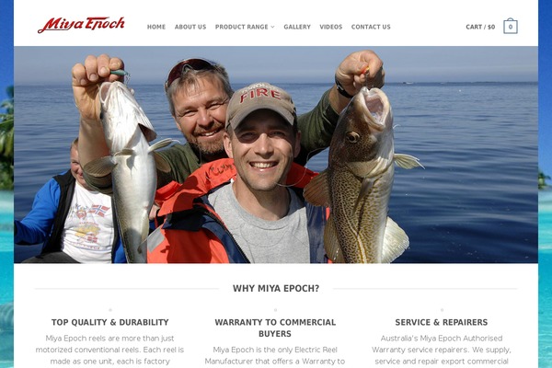This screenshot has width=552, height=368.
Task: Click the dot icon above Top Quality
Action: coord(110,310)
